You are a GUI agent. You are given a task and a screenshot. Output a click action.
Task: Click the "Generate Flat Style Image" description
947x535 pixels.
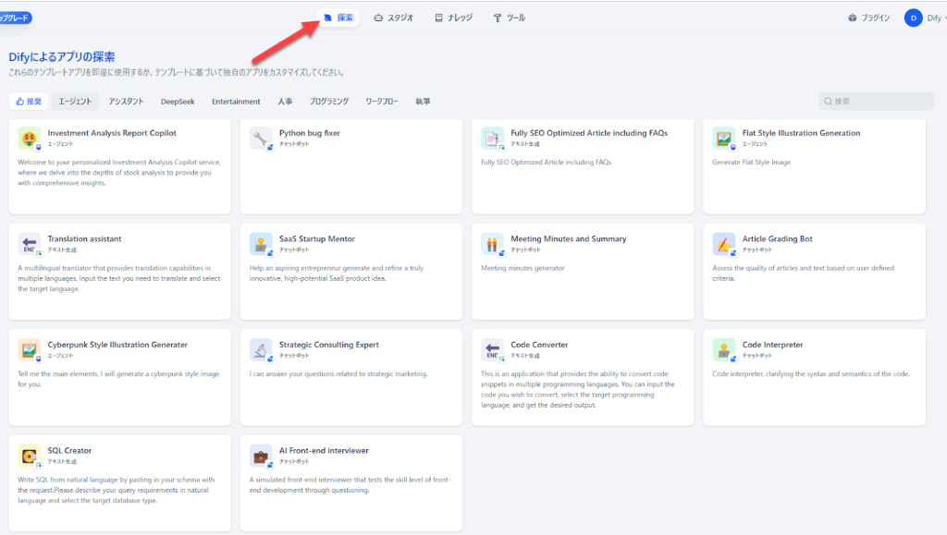tap(751, 163)
